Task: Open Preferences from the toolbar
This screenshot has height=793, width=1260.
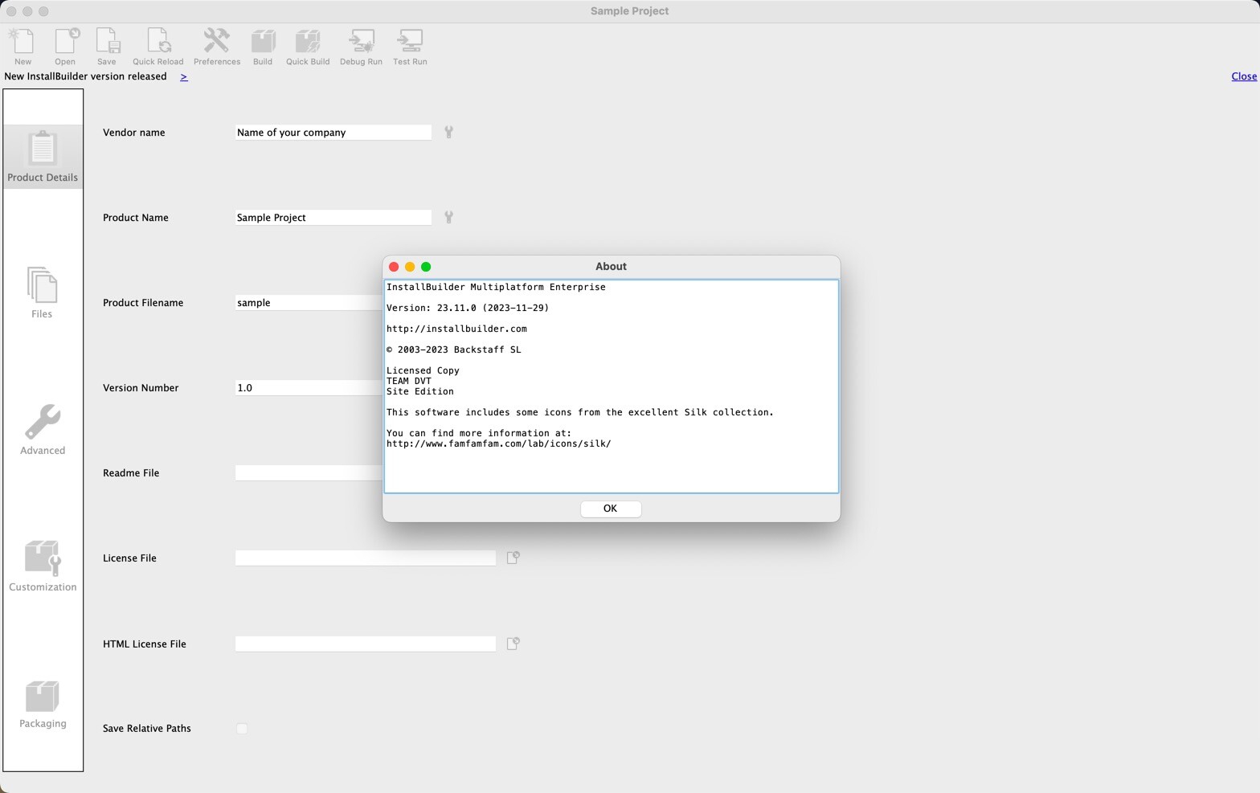Action: [x=217, y=47]
